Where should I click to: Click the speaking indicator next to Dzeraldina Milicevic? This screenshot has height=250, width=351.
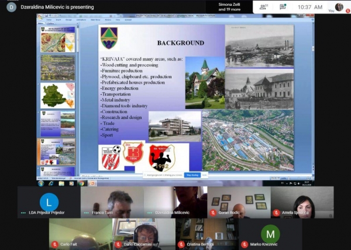point(150,213)
